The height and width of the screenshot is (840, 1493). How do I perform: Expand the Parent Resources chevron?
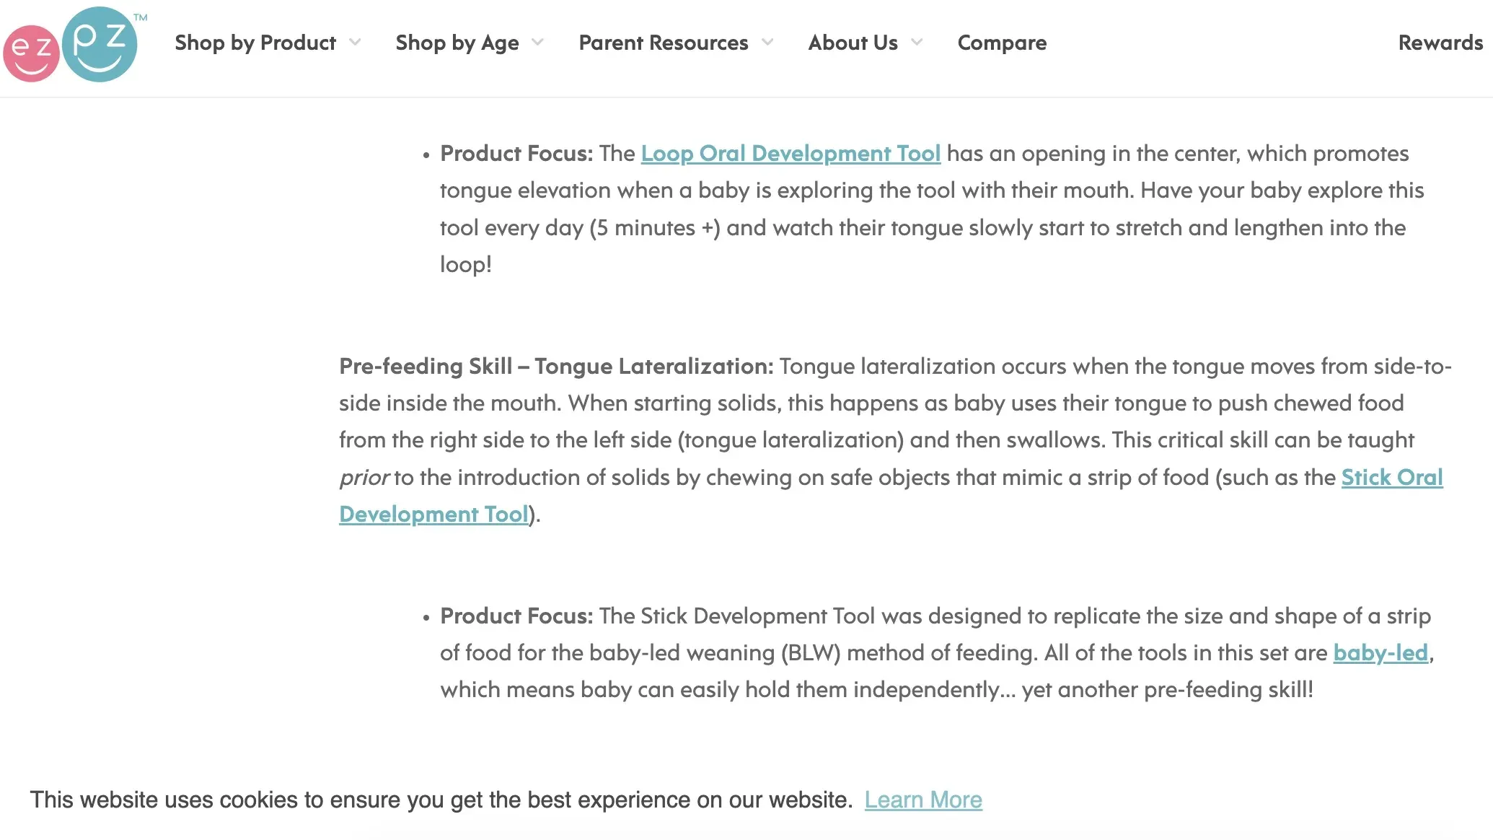click(x=767, y=43)
